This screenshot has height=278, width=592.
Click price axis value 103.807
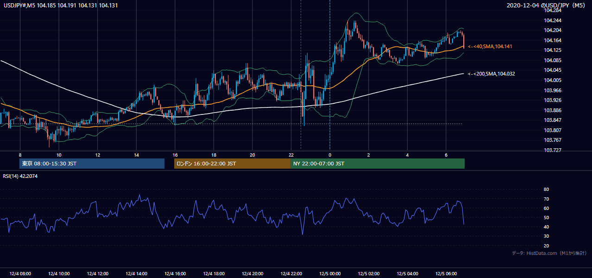tap(552, 130)
